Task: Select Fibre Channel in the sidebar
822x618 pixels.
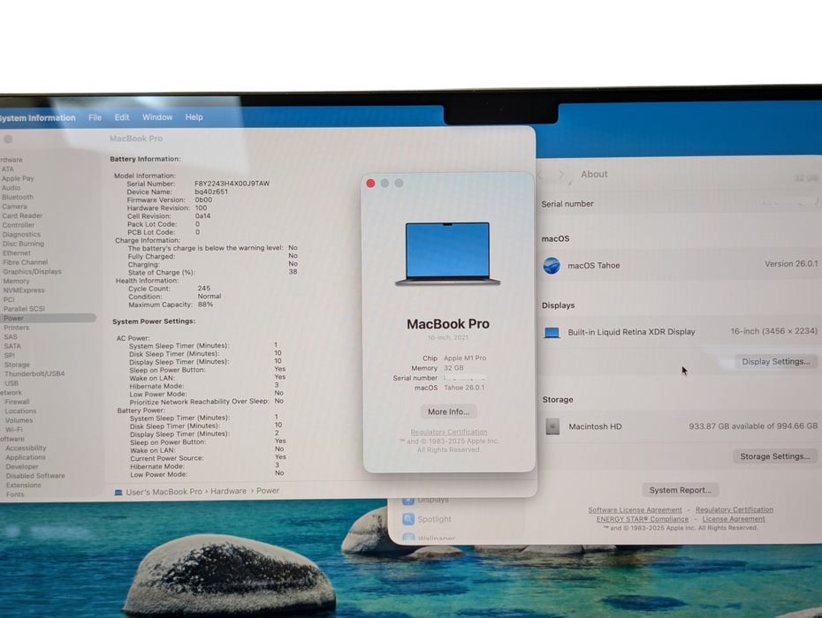Action: pos(25,262)
